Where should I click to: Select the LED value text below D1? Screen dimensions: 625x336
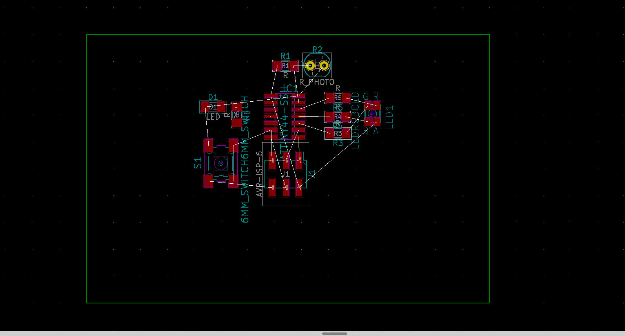coord(213,117)
